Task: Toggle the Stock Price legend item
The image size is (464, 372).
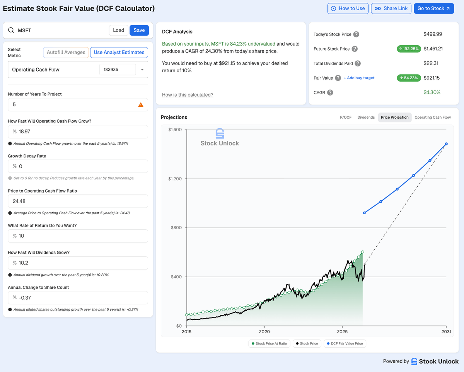Action: tap(307, 343)
